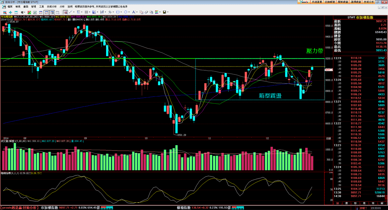Open the 技術分析 menu
Screen dimensions: 388x210
pyautogui.click(x=52, y=7)
